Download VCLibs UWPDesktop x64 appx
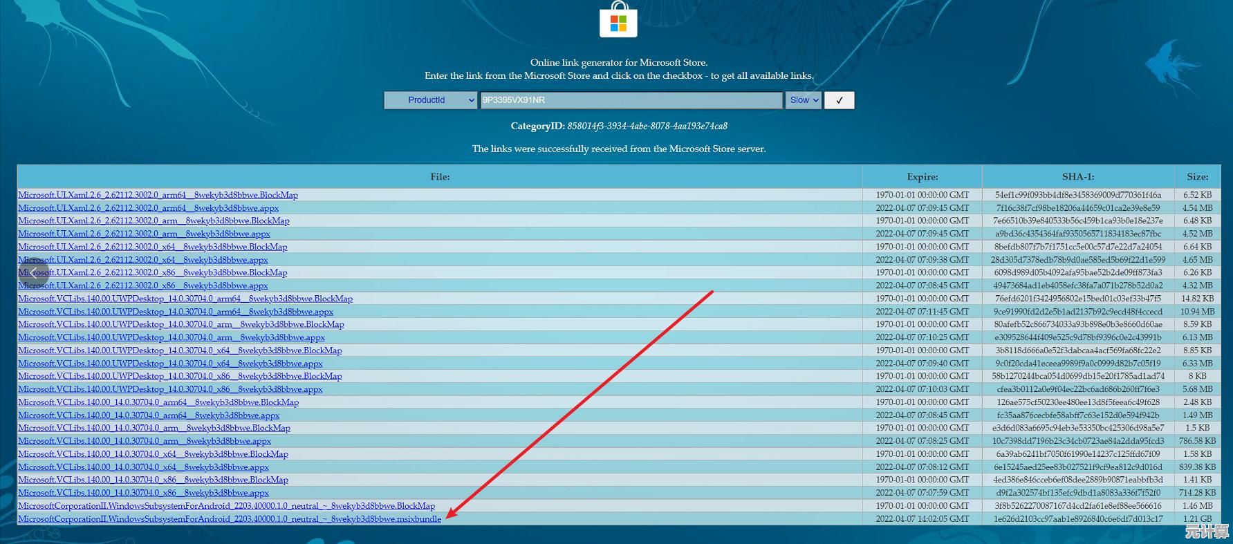1233x544 pixels. (170, 364)
